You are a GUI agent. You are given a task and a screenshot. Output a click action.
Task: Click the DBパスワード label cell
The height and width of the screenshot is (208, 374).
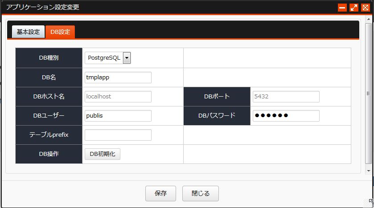217,115
